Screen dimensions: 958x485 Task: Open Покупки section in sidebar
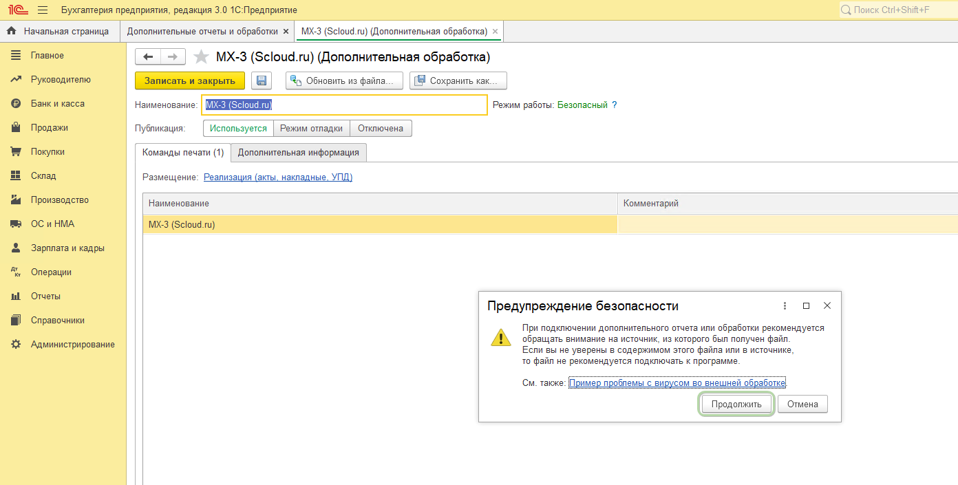(x=47, y=151)
